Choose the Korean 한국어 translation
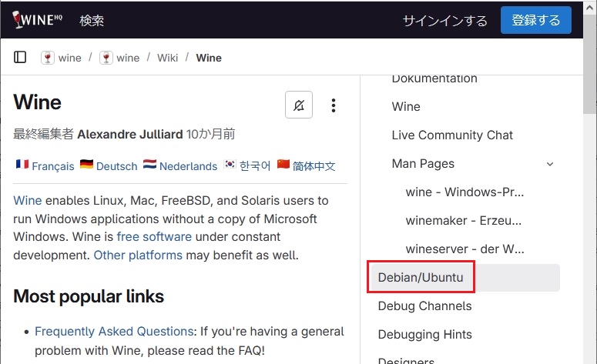The width and height of the screenshot is (597, 364). point(254,165)
